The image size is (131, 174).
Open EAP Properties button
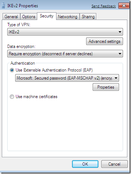tap(106, 87)
